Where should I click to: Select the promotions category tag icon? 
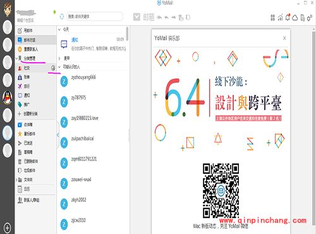[x=20, y=104]
